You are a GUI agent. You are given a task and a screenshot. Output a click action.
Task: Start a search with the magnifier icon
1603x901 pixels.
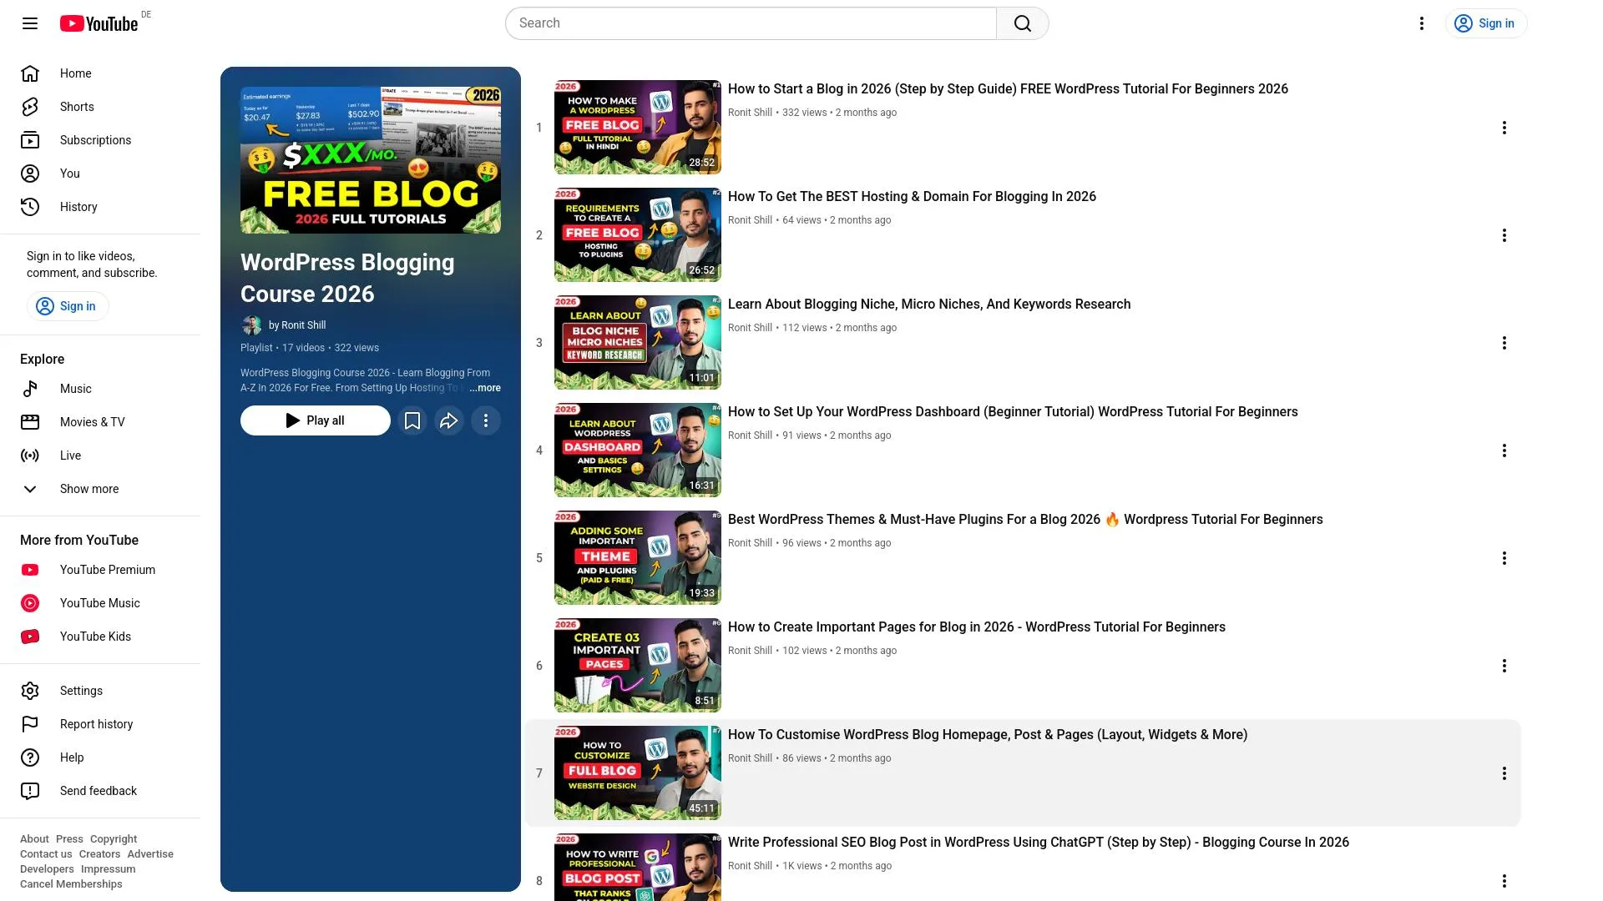coord(1021,23)
